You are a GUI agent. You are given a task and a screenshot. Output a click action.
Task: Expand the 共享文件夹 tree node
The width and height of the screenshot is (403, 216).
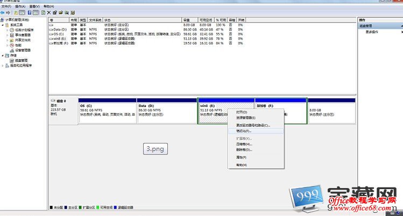(x=8, y=40)
